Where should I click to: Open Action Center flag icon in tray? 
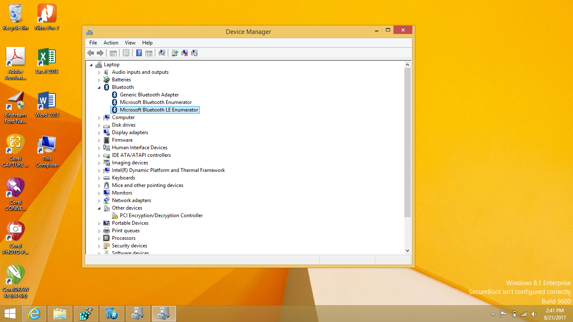coord(503,314)
